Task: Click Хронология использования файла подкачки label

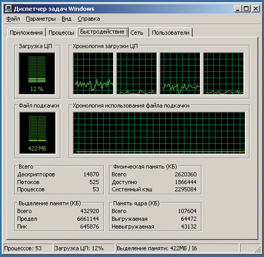Action: (x=131, y=105)
